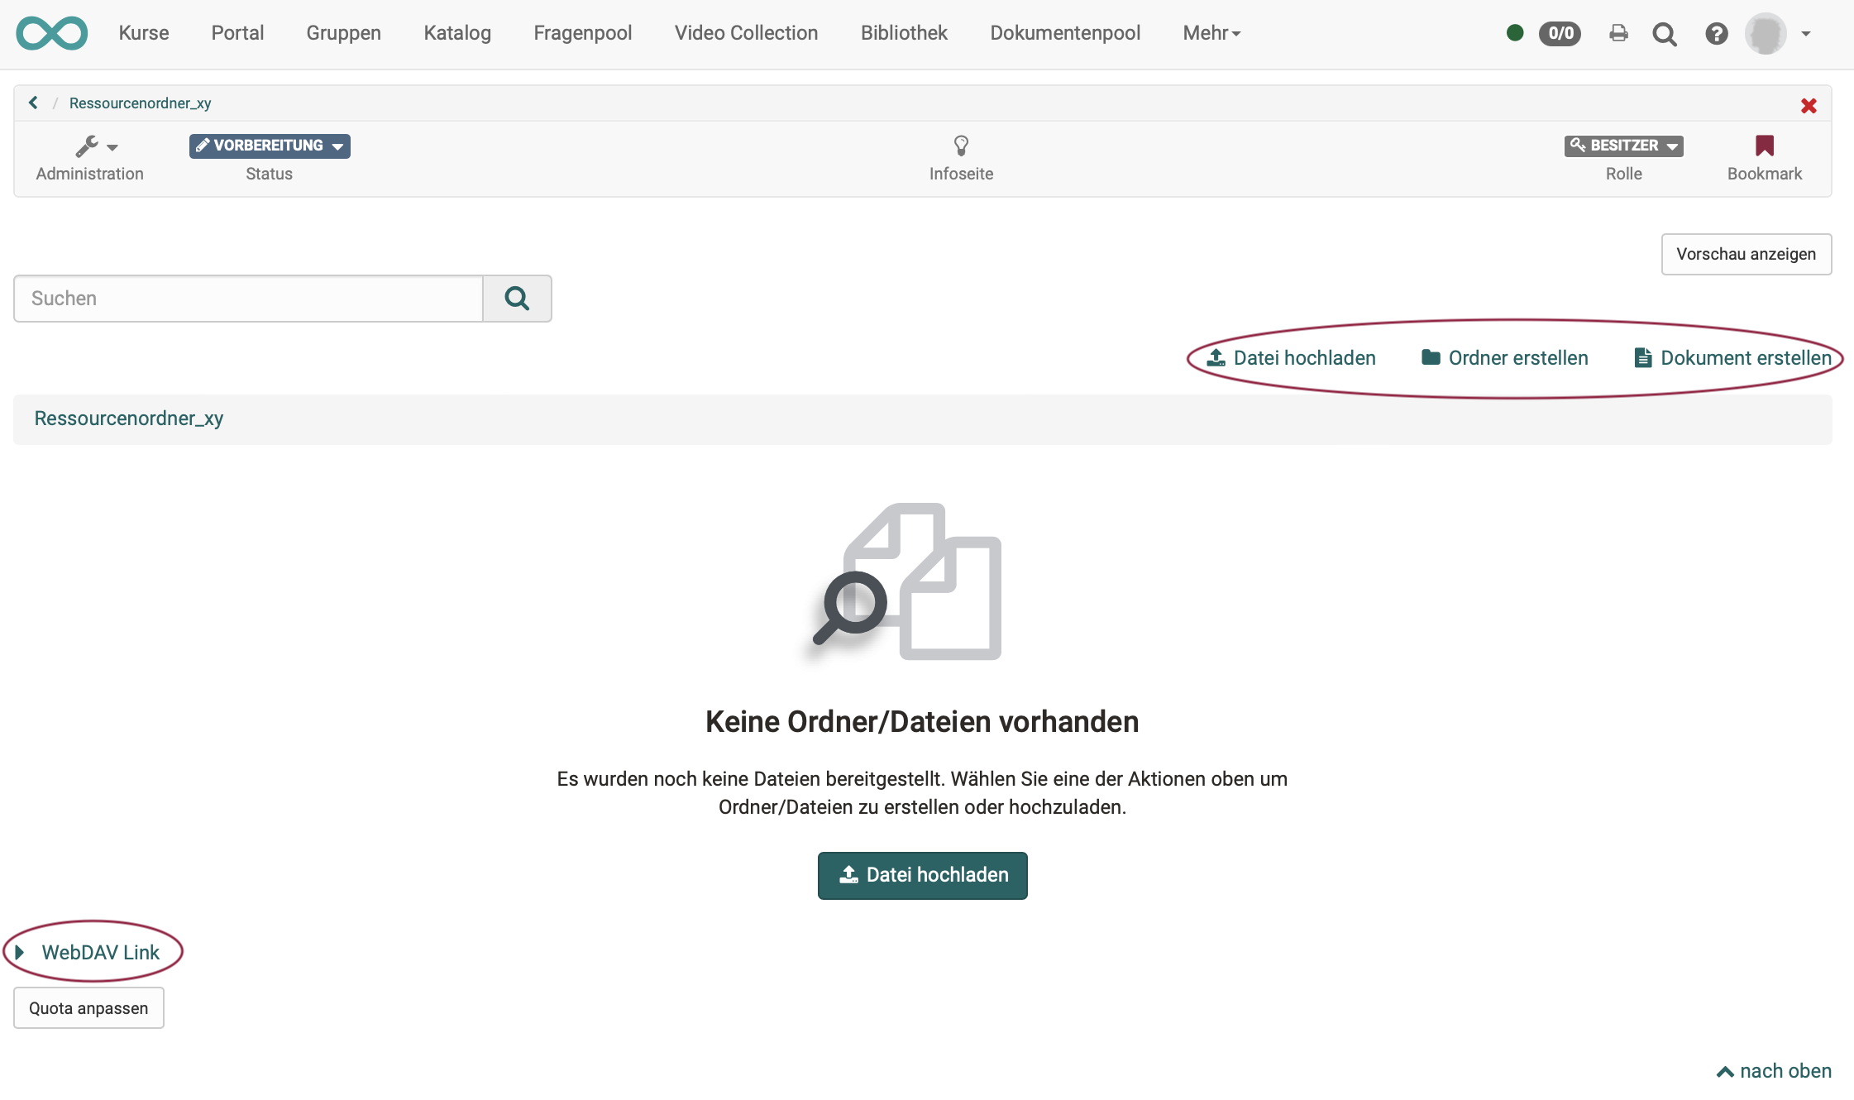Toggle the Bookmark flag
Screen dimensions: 1854x1100
coord(1765,146)
